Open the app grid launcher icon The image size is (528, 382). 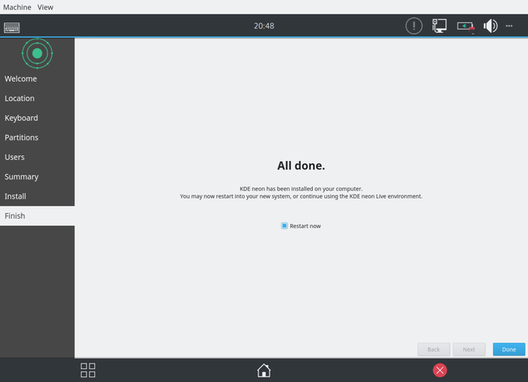pos(88,370)
